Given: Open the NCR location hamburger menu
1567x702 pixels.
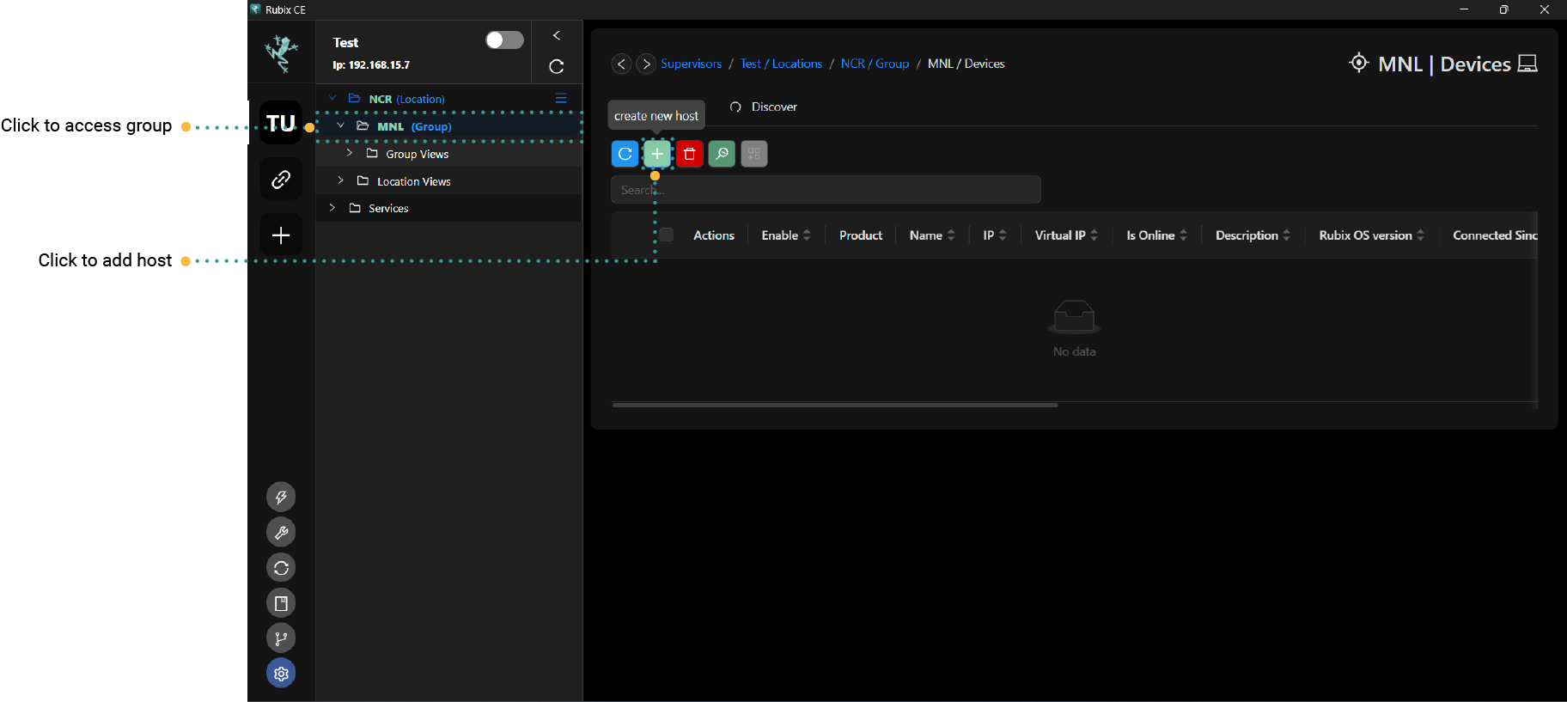Looking at the screenshot, I should [x=561, y=98].
